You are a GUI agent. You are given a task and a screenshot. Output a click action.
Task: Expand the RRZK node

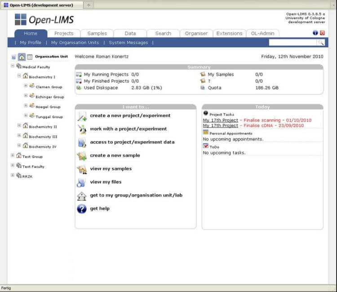click(x=13, y=175)
